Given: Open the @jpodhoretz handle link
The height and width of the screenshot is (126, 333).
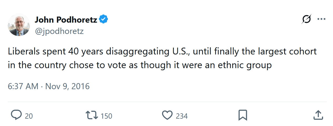Looking at the screenshot, I should coord(59,31).
